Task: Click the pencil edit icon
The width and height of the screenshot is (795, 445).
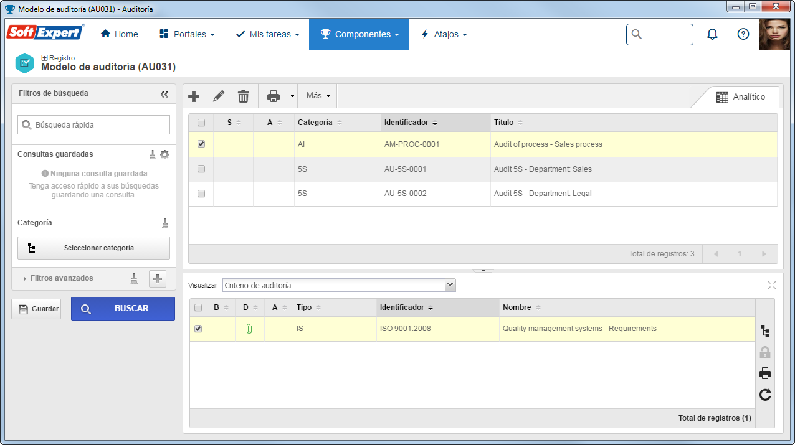Action: pyautogui.click(x=219, y=96)
